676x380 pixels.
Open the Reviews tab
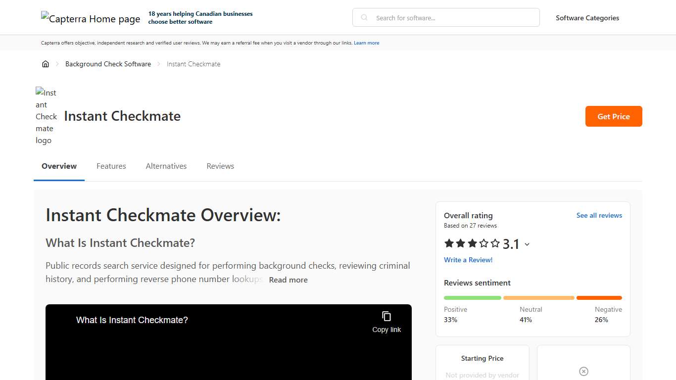coord(220,166)
